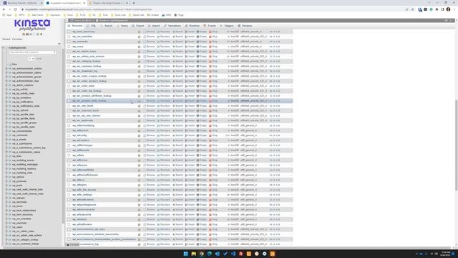Open wp_users link in sidebar tree
Screen dimensions: 458x258
tap(17, 227)
